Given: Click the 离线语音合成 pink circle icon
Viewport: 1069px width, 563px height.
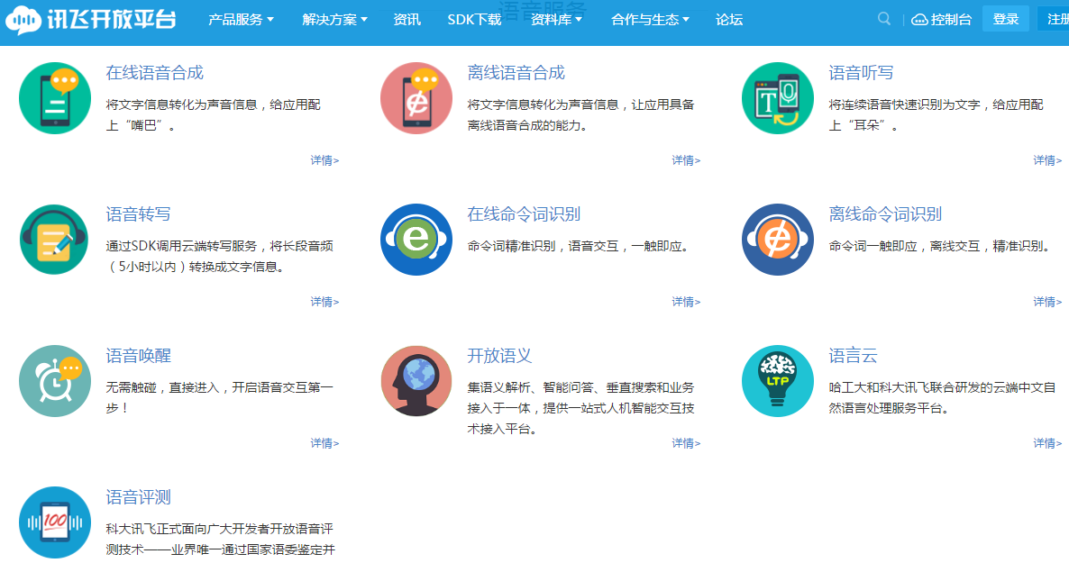Looking at the screenshot, I should coord(416,98).
